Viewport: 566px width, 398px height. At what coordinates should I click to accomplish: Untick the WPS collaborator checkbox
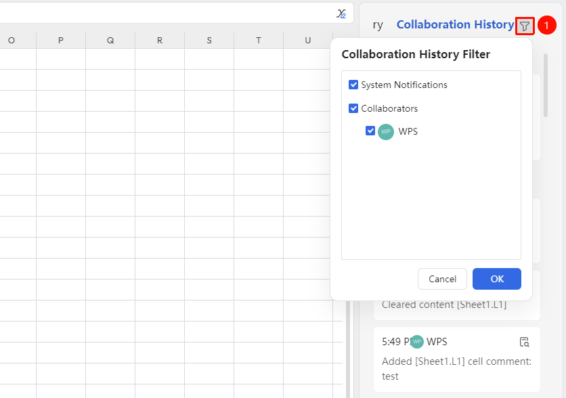pos(370,131)
